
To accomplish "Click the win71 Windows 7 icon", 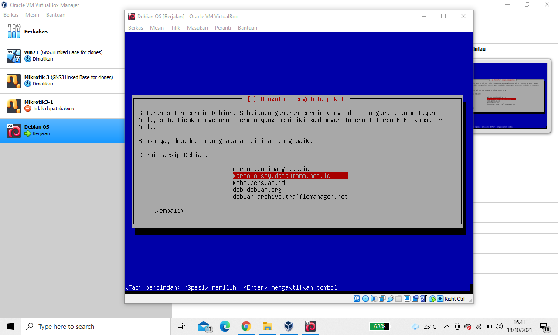I will 14,56.
